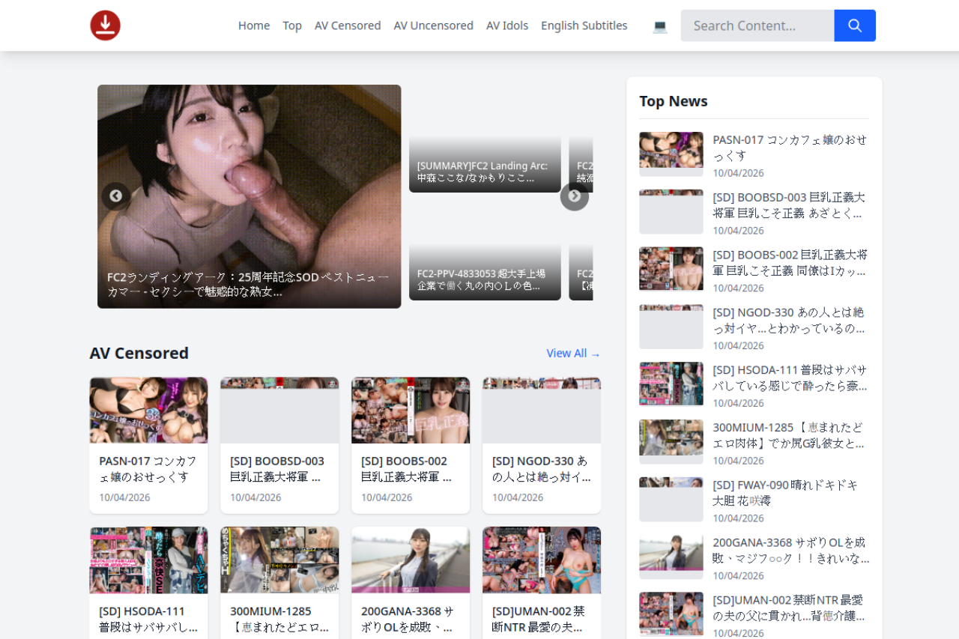Open the [SD] FWAY-090 thumbnail in Top News
The width and height of the screenshot is (959, 639).
coord(671,500)
